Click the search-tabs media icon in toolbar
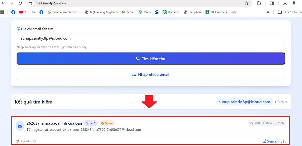 (272, 3)
